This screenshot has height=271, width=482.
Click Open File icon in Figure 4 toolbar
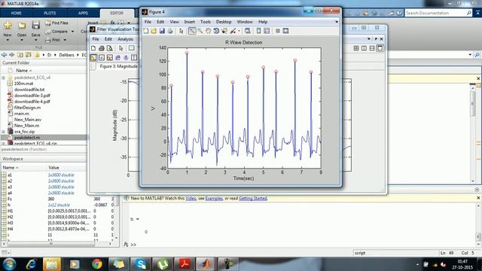click(x=154, y=31)
